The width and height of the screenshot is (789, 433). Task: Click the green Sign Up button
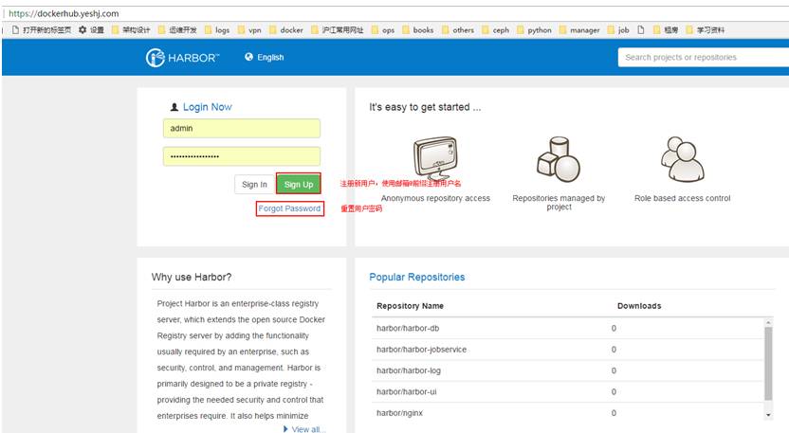[x=299, y=184]
